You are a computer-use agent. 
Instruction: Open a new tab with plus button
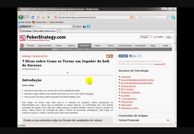[59, 31]
